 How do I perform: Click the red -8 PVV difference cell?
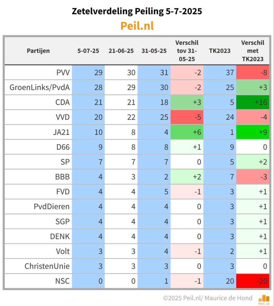tap(252, 72)
